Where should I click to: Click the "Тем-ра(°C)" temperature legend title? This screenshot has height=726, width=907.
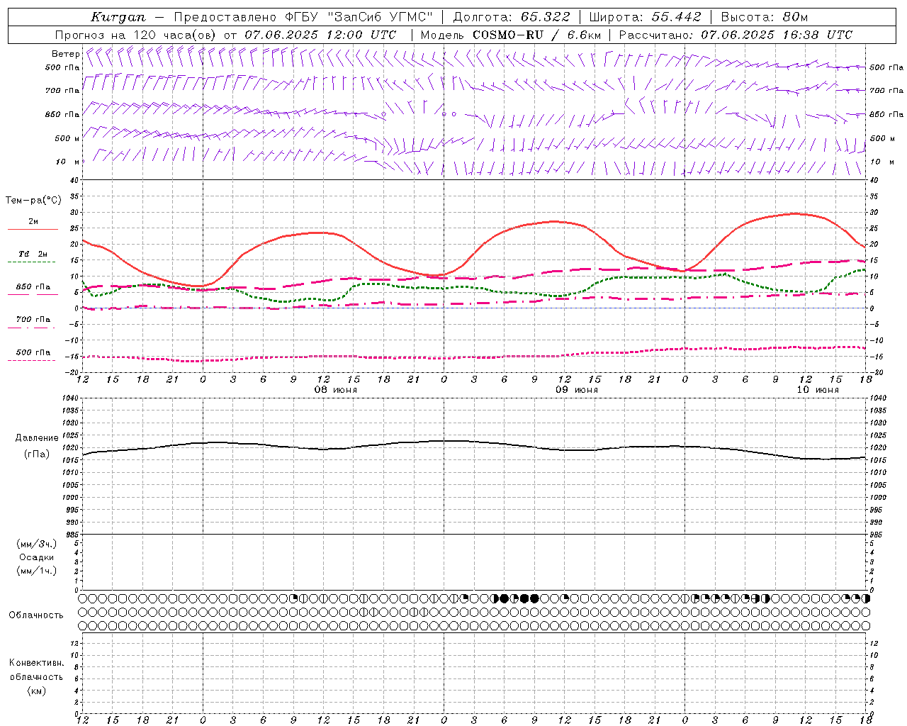pos(33,201)
